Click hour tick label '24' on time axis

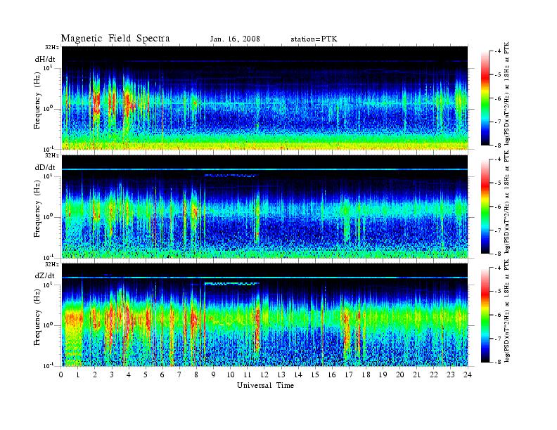pyautogui.click(x=468, y=374)
